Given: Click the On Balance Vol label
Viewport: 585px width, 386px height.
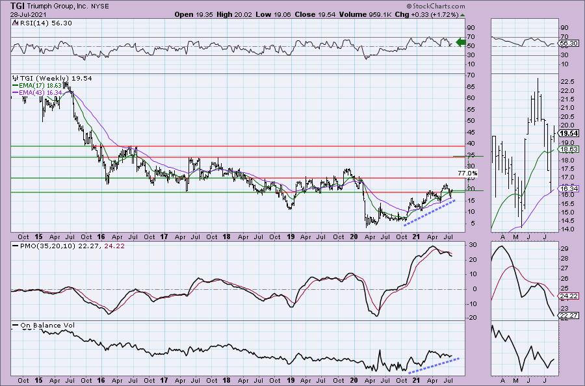Looking at the screenshot, I should click(47, 326).
